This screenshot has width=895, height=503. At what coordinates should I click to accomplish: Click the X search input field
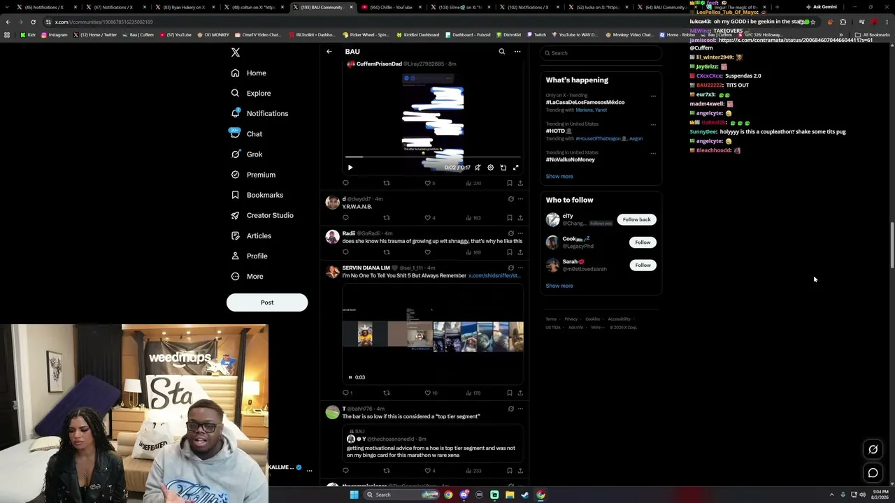(601, 53)
